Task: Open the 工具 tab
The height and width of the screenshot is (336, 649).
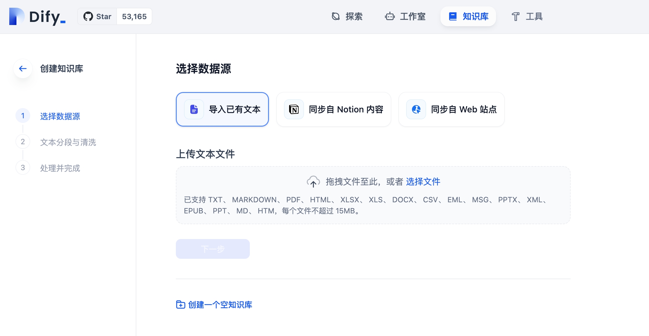Action: coord(527,17)
